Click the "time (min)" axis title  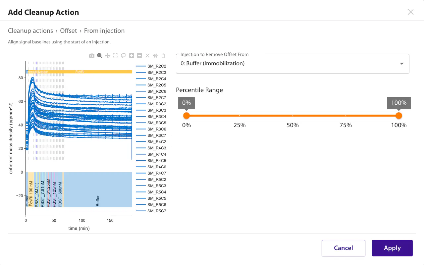click(x=79, y=228)
